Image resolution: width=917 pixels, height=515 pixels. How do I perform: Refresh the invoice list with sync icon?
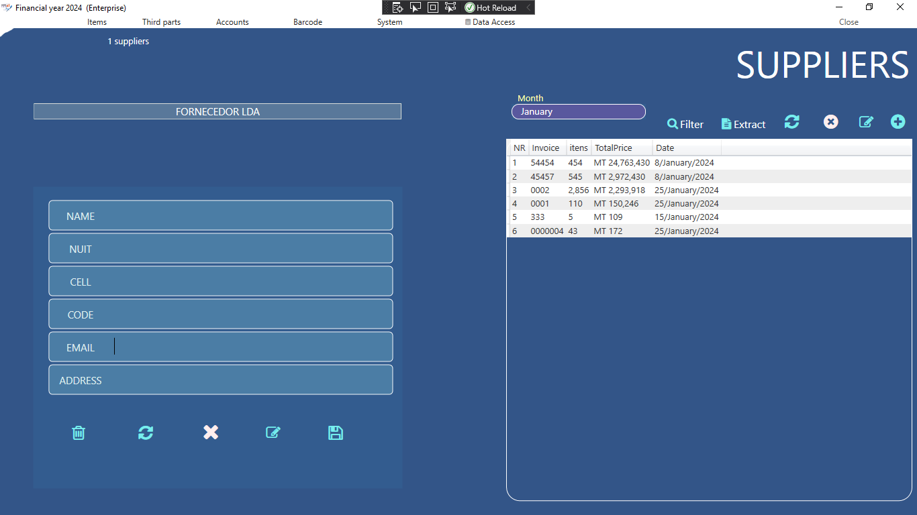pyautogui.click(x=792, y=122)
